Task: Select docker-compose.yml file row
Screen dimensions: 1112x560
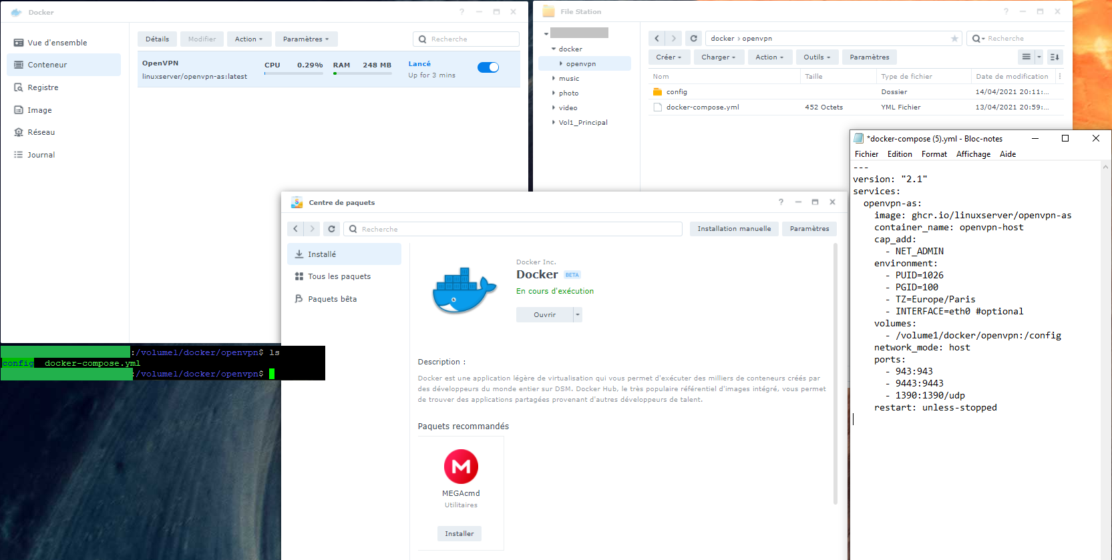Action: (x=857, y=107)
